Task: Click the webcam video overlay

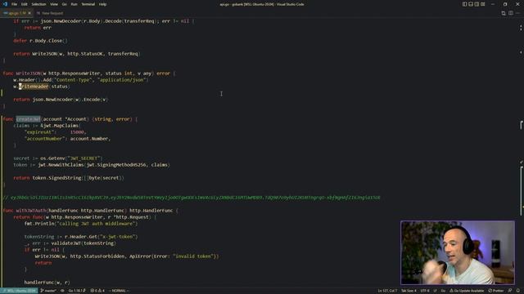Action: [x=458, y=252]
